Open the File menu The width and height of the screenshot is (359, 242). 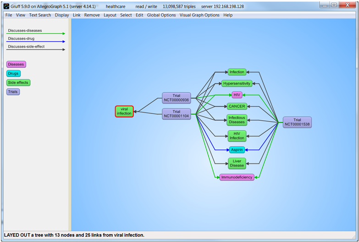pyautogui.click(x=9, y=15)
